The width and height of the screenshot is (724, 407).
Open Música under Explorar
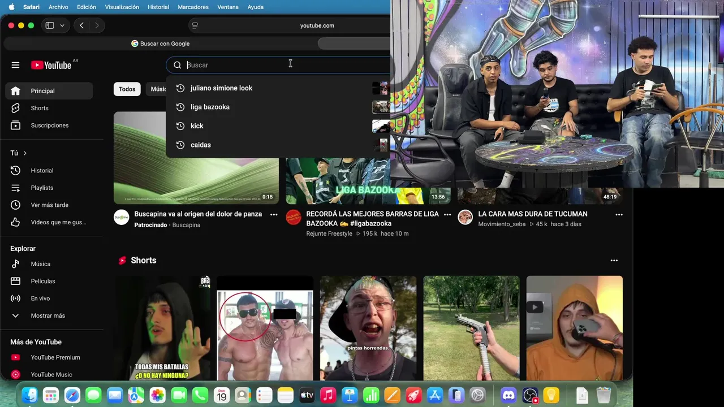(x=49, y=264)
